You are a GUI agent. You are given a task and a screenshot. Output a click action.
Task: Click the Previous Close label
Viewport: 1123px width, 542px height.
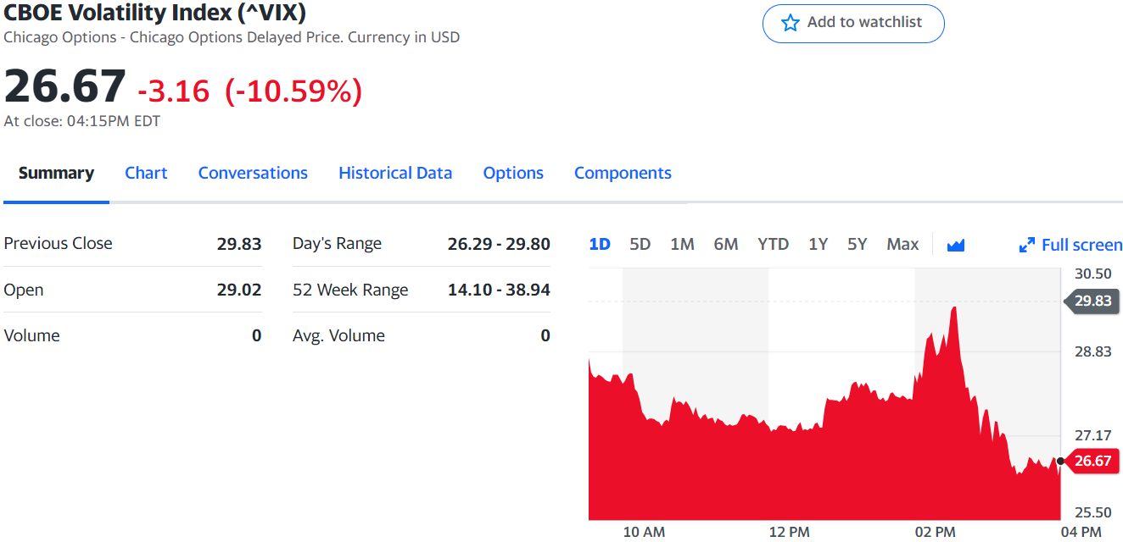pyautogui.click(x=58, y=244)
